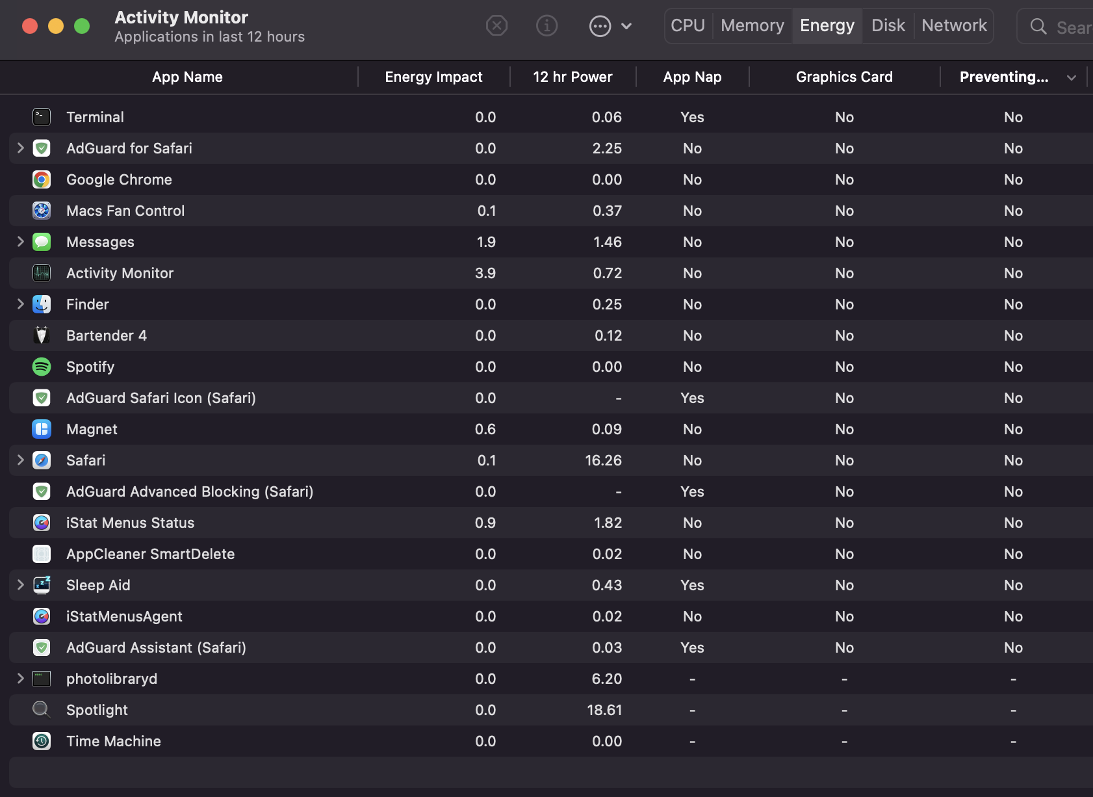
Task: Click the Google Chrome icon
Action: [42, 179]
